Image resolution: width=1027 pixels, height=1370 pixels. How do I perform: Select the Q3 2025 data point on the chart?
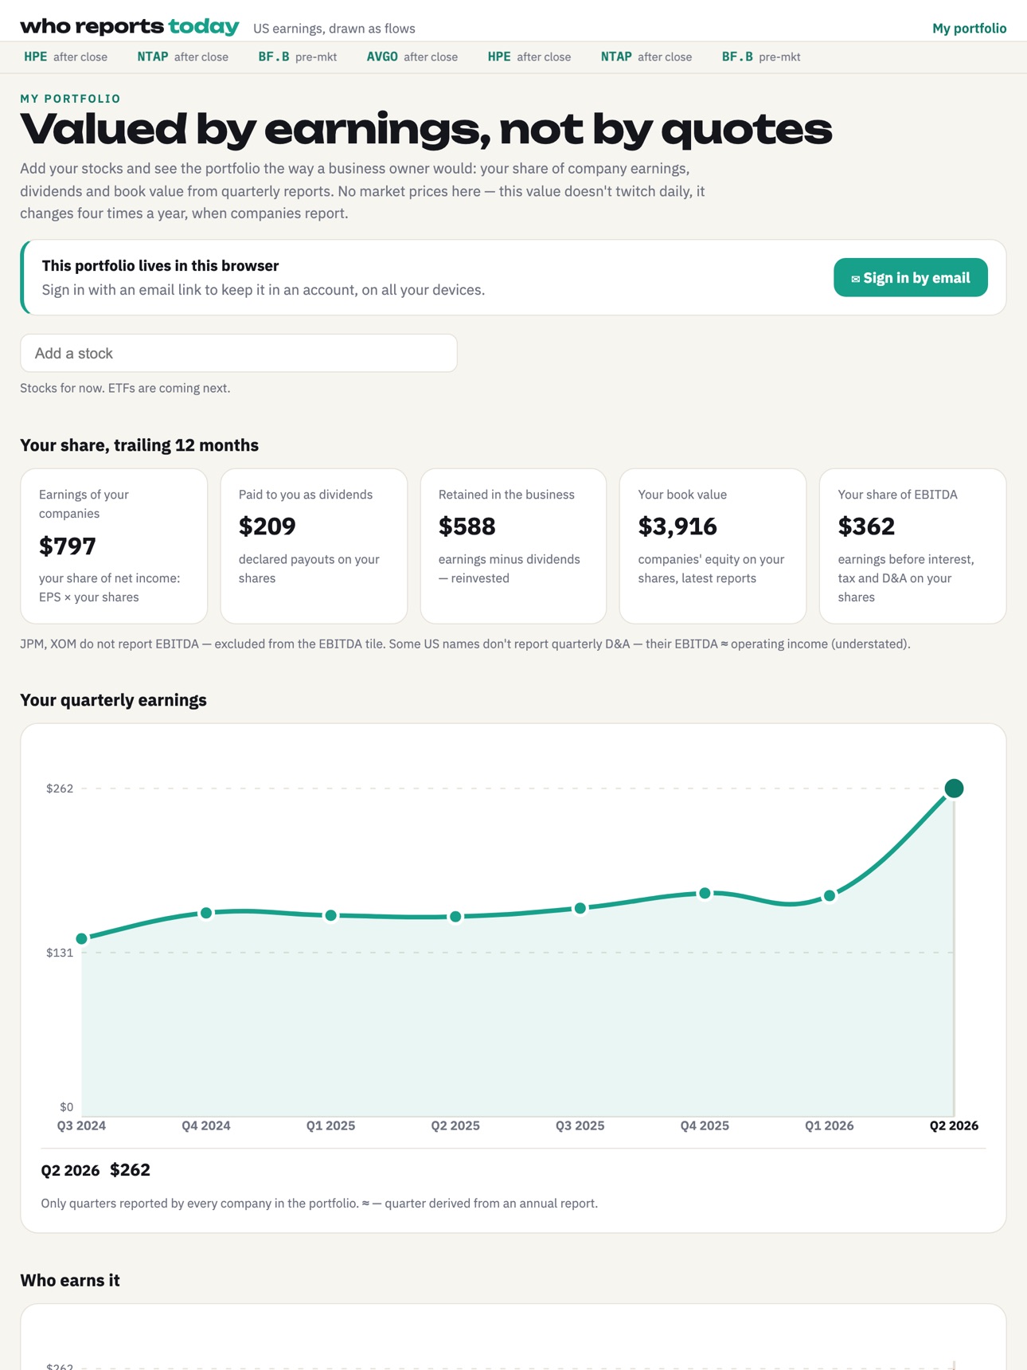pos(580,908)
